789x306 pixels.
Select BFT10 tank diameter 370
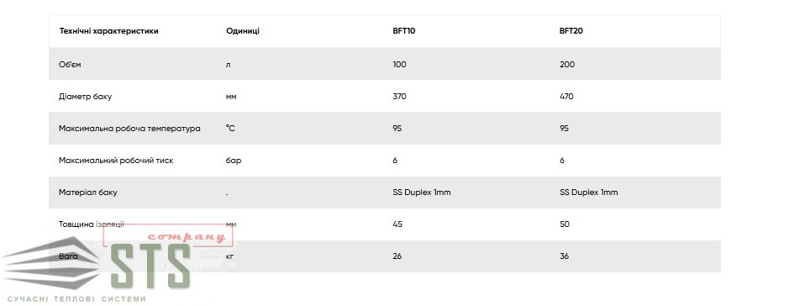pos(399,97)
